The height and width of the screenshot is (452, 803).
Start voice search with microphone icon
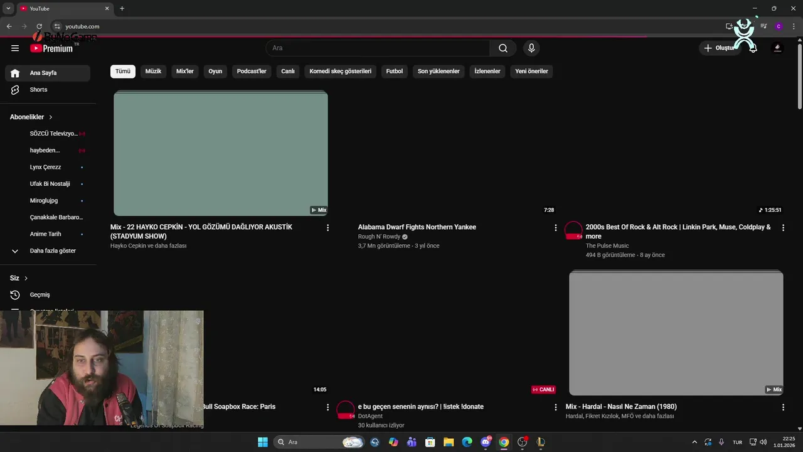coord(531,48)
